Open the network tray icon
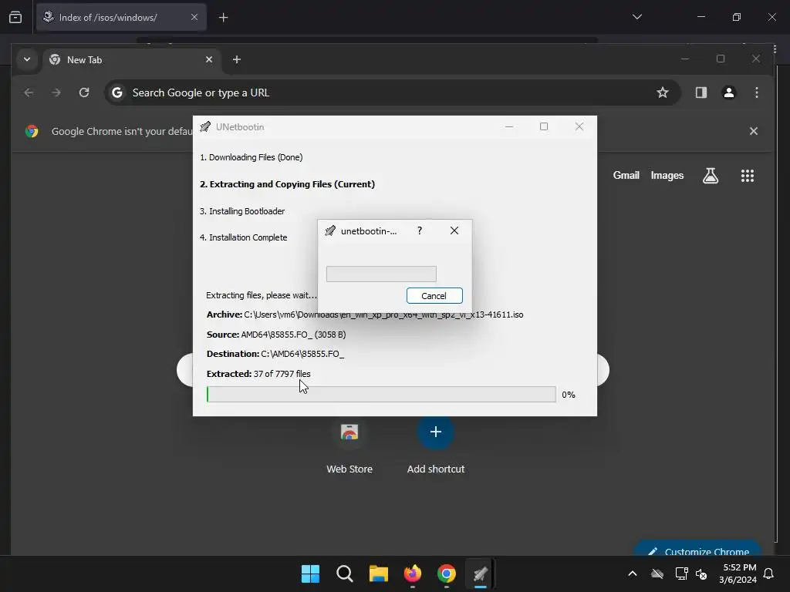This screenshot has height=592, width=790. pos(681,573)
